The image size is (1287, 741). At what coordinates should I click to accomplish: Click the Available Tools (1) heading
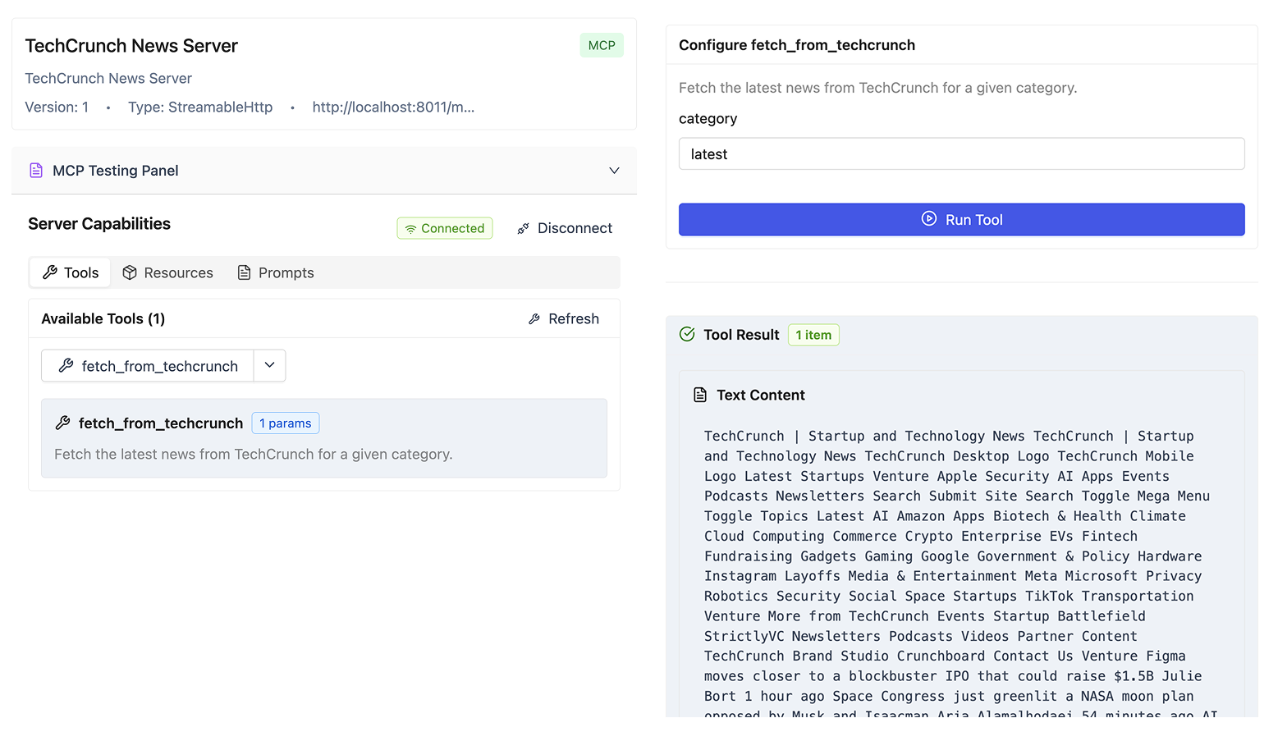103,318
